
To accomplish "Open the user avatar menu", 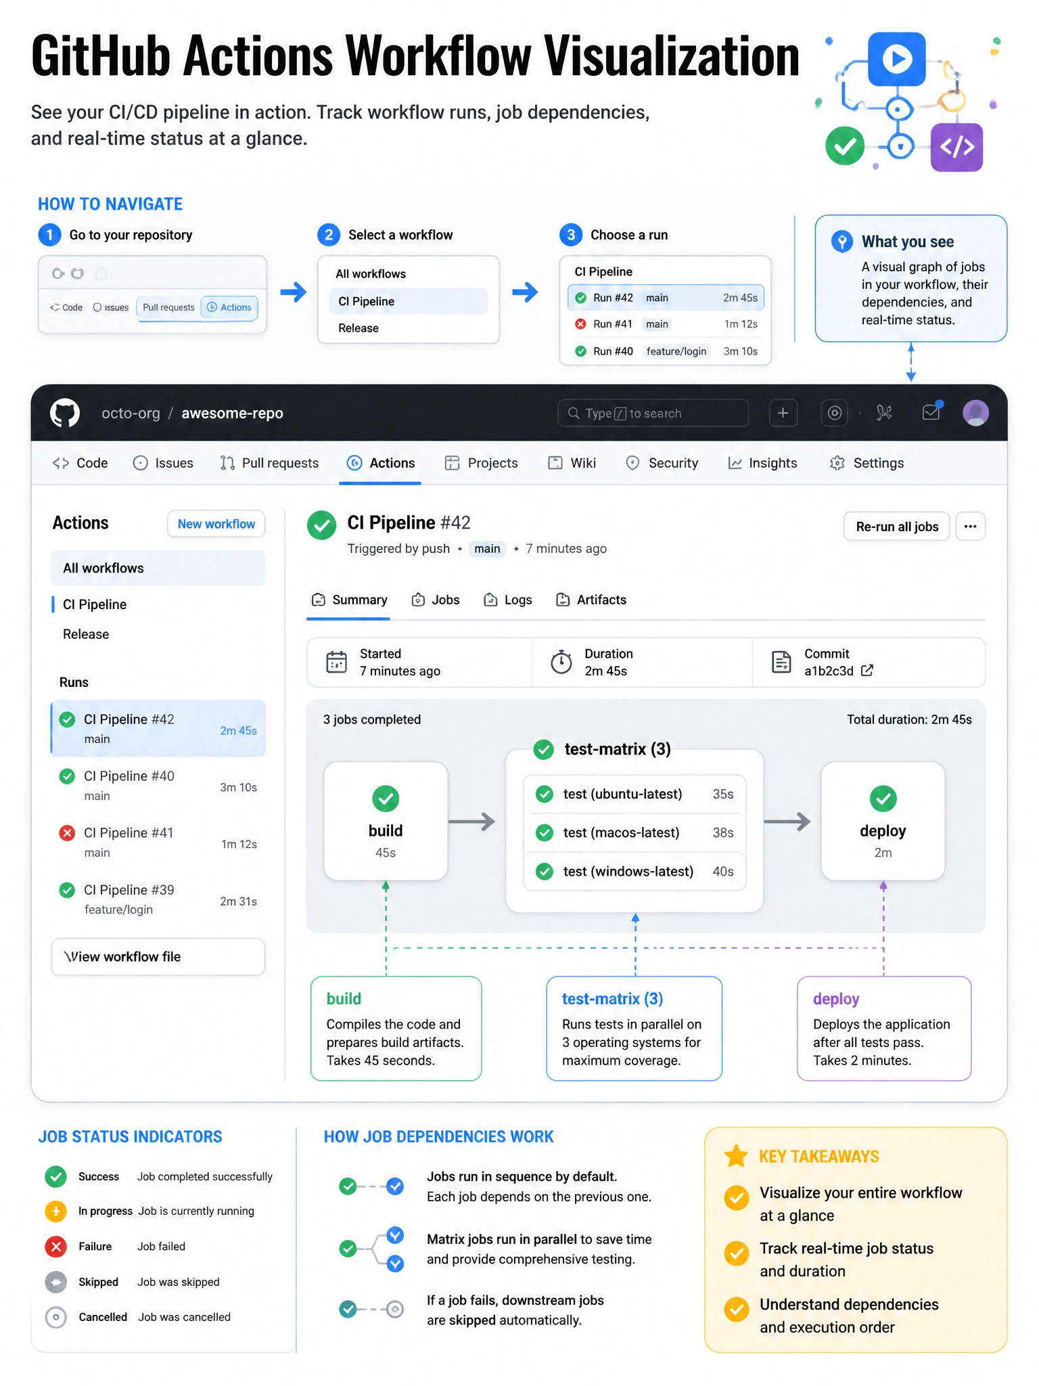I will coord(975,413).
